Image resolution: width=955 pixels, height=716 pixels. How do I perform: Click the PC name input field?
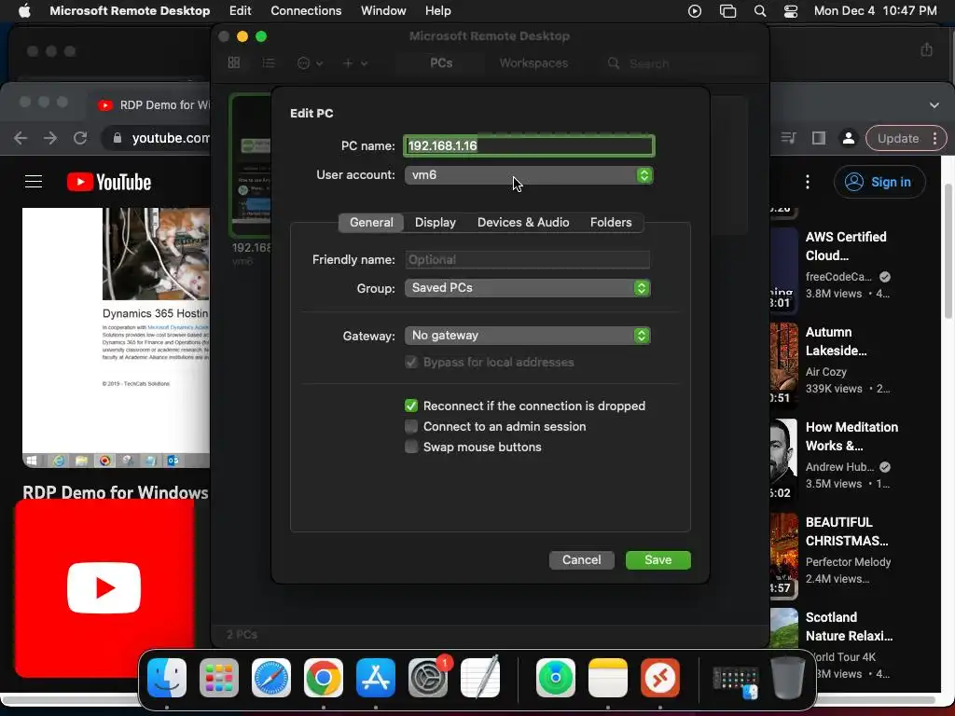coord(529,146)
